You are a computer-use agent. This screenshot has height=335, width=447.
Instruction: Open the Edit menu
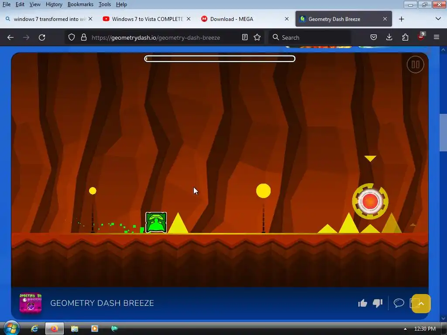20,4
